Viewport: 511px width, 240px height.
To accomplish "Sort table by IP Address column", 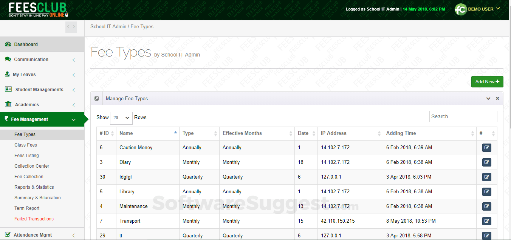I will [350, 133].
